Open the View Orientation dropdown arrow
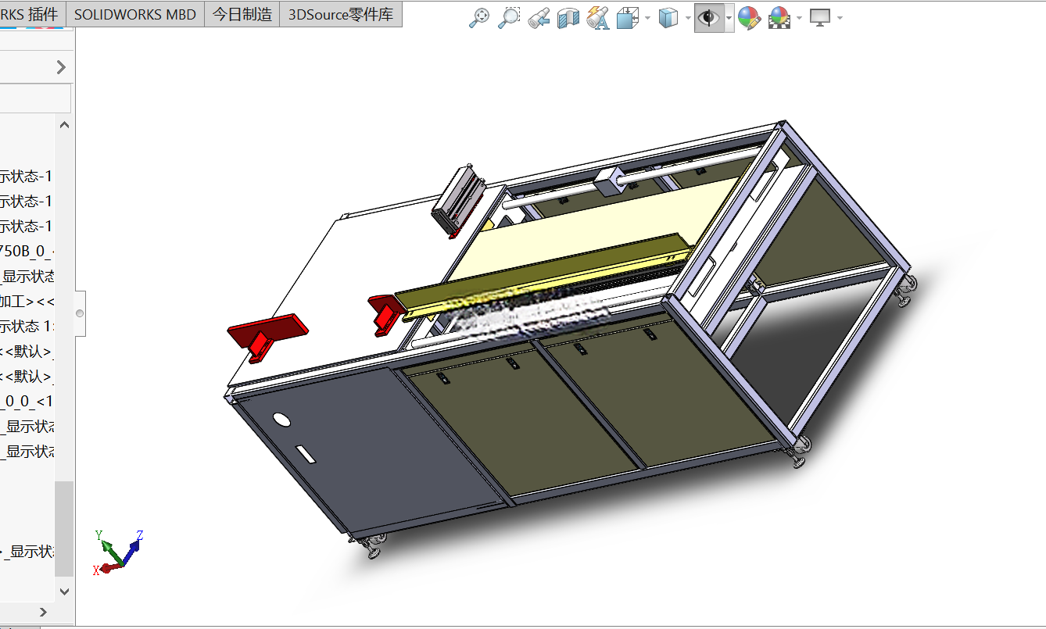The image size is (1046, 629). tap(647, 18)
